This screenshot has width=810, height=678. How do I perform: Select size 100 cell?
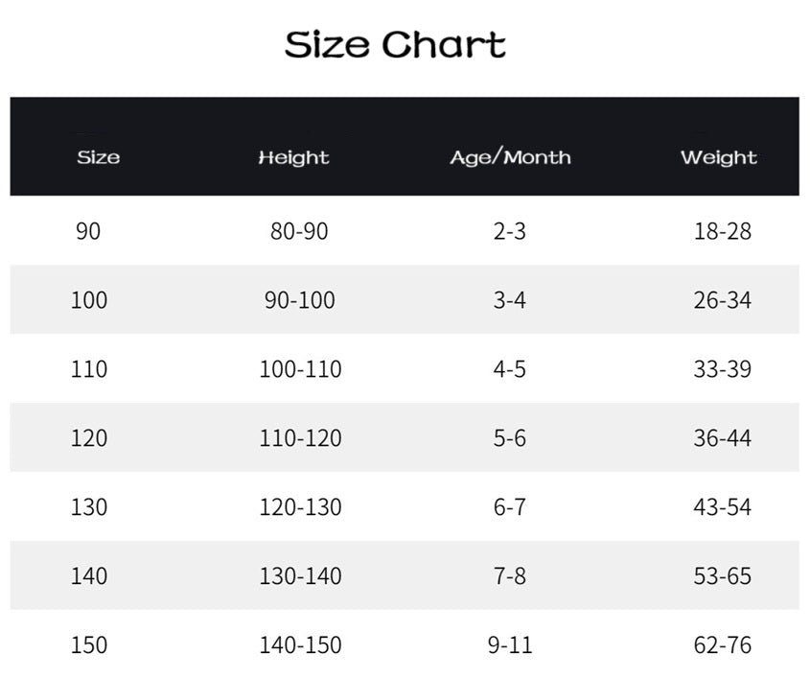coord(89,300)
